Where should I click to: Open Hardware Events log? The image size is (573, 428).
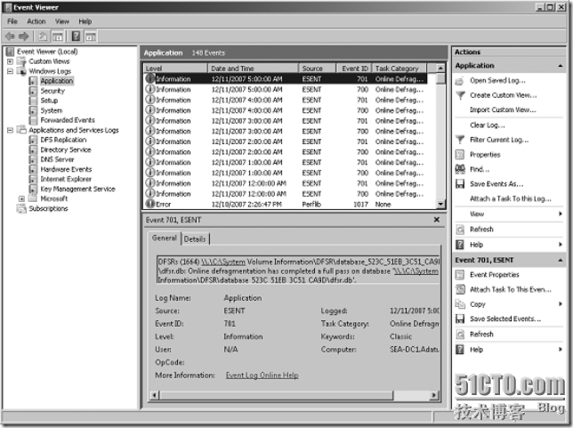66,169
